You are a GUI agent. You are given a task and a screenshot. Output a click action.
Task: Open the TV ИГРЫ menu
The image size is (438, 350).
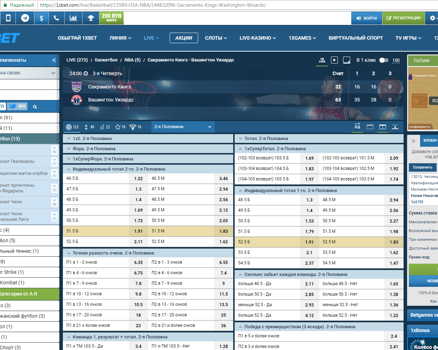(408, 38)
